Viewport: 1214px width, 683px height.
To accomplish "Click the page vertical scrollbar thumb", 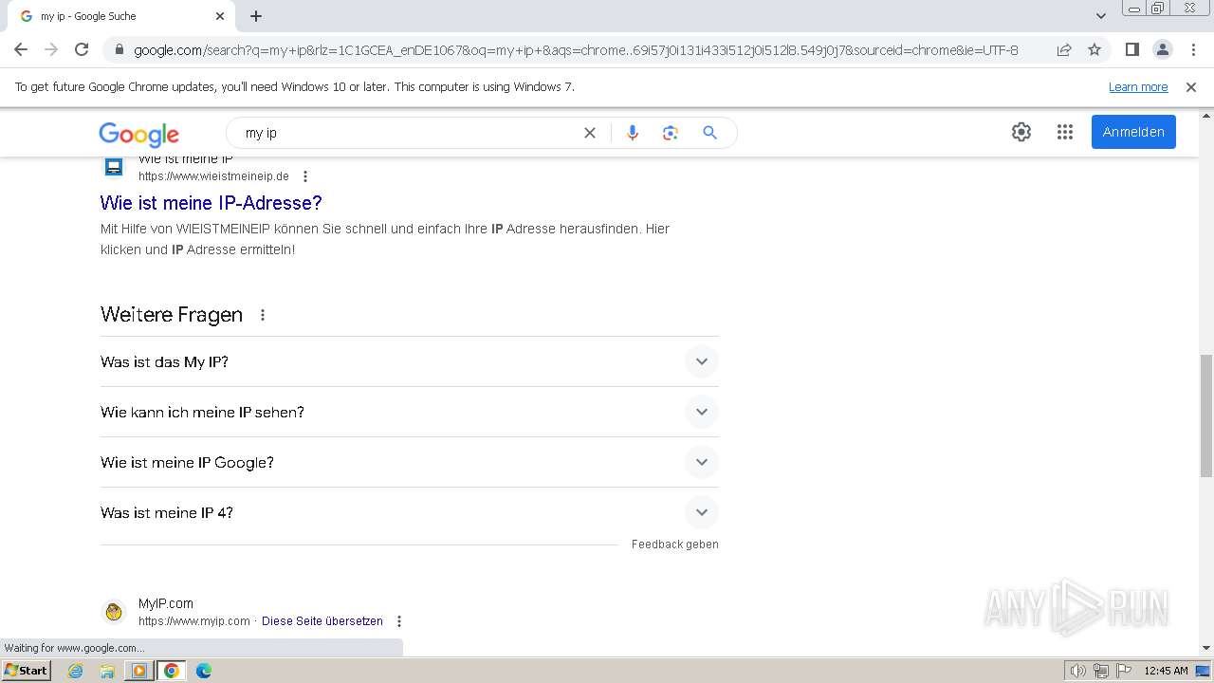I will (1205, 415).
